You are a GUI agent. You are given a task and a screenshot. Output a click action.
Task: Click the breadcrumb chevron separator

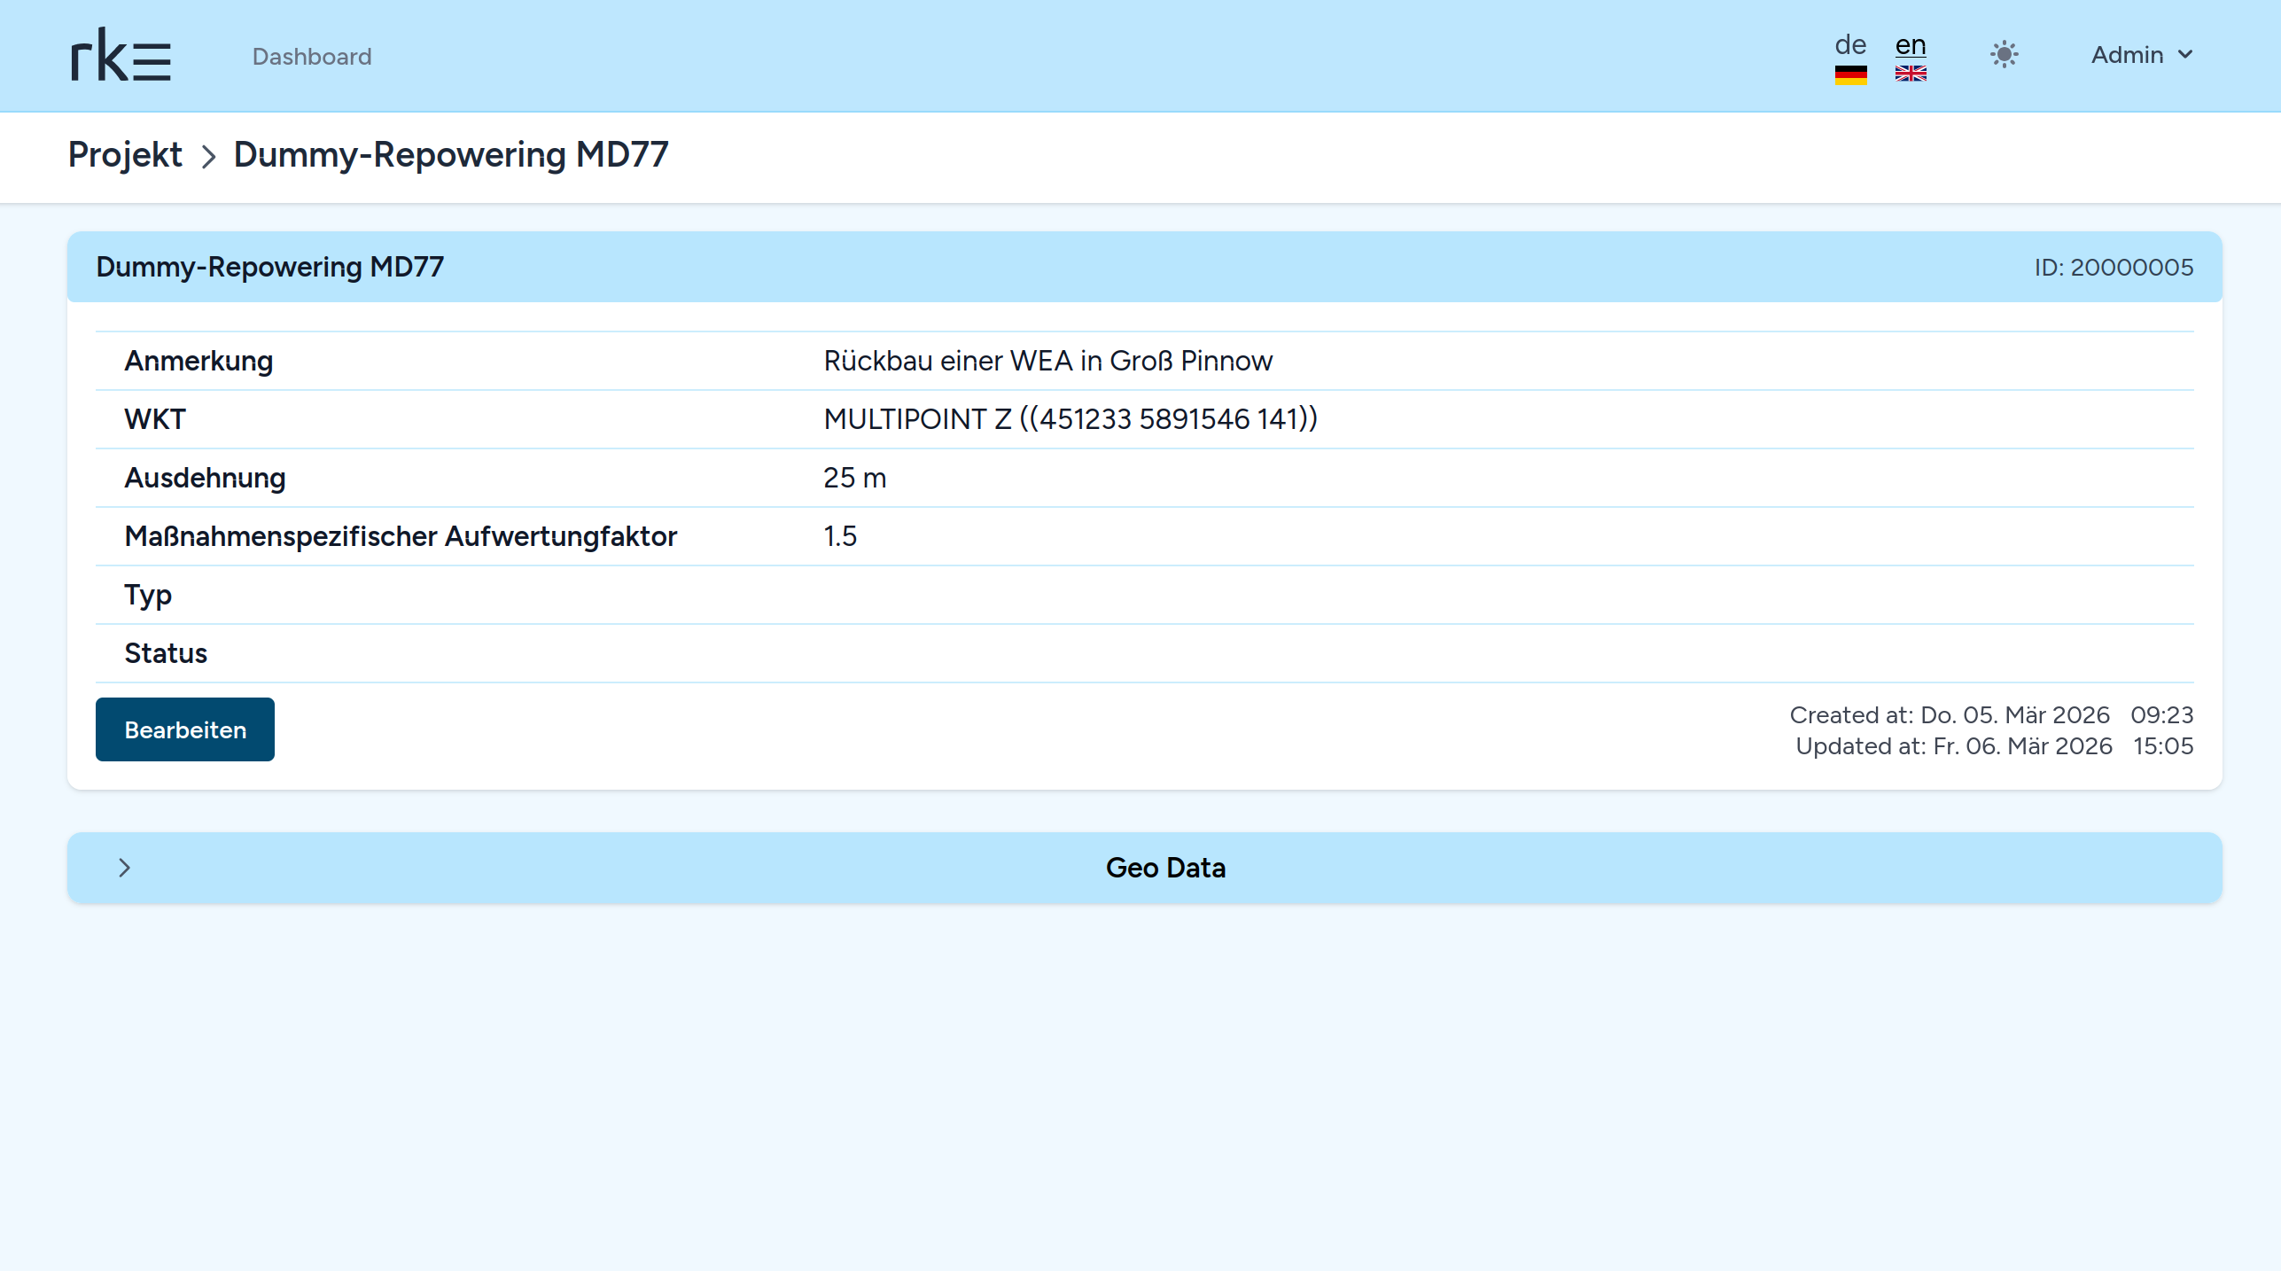pyautogui.click(x=208, y=157)
